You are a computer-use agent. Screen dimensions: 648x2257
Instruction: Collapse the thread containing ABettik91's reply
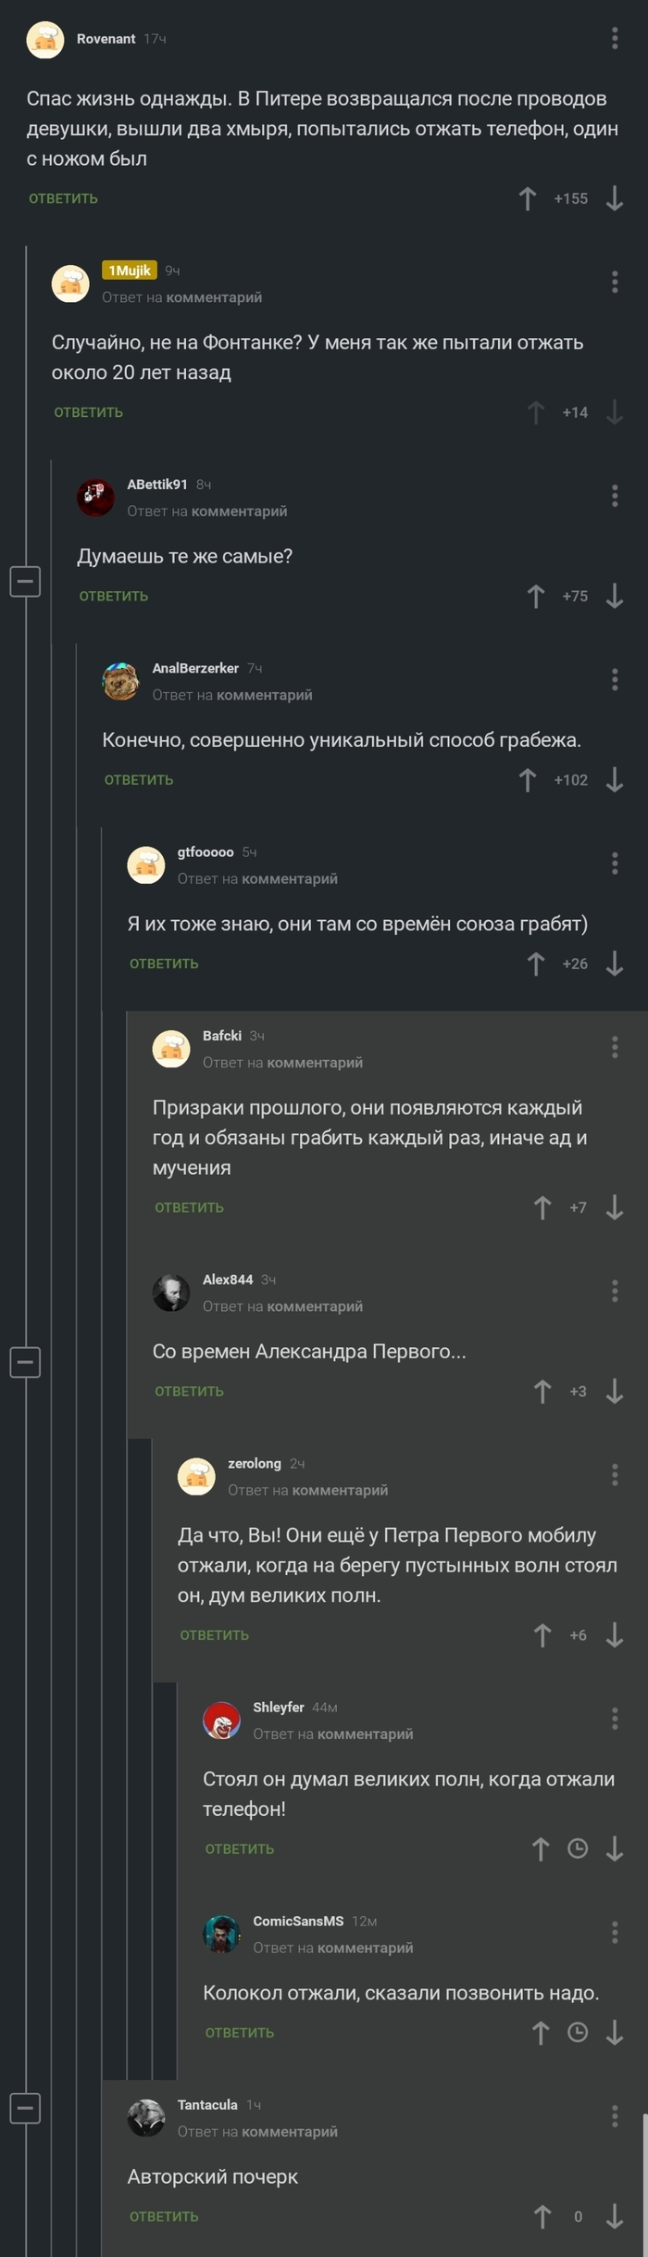(26, 583)
